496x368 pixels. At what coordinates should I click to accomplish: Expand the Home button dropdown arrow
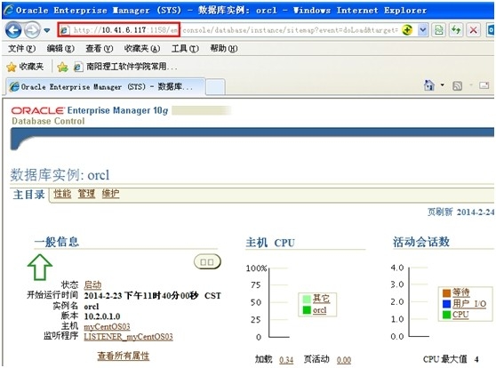tap(443, 84)
